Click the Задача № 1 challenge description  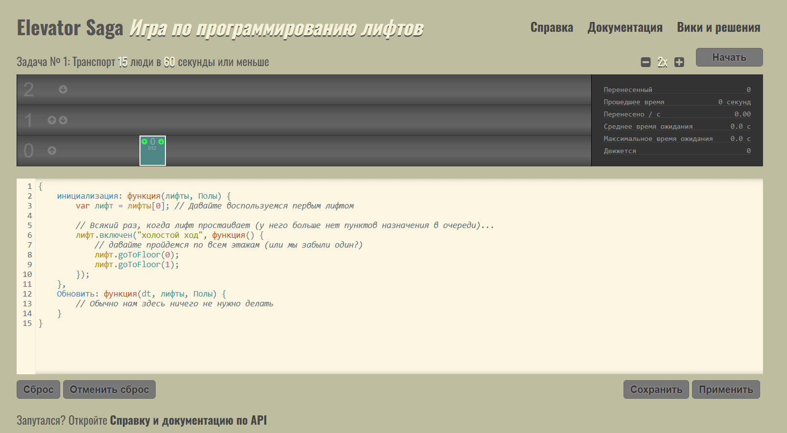[143, 62]
